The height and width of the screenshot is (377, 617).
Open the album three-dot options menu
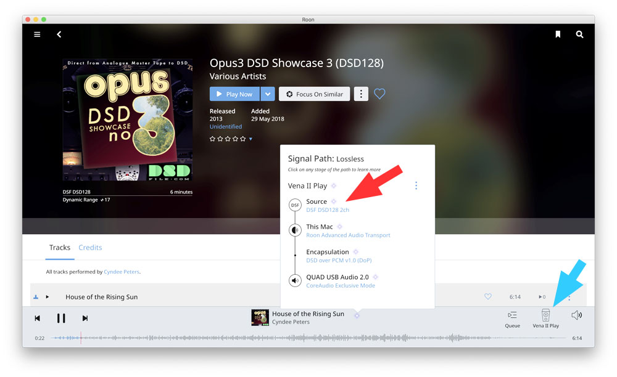pyautogui.click(x=362, y=94)
